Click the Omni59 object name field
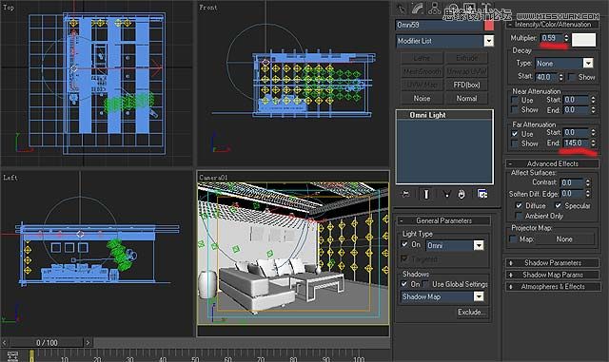The height and width of the screenshot is (362, 609). click(x=439, y=26)
